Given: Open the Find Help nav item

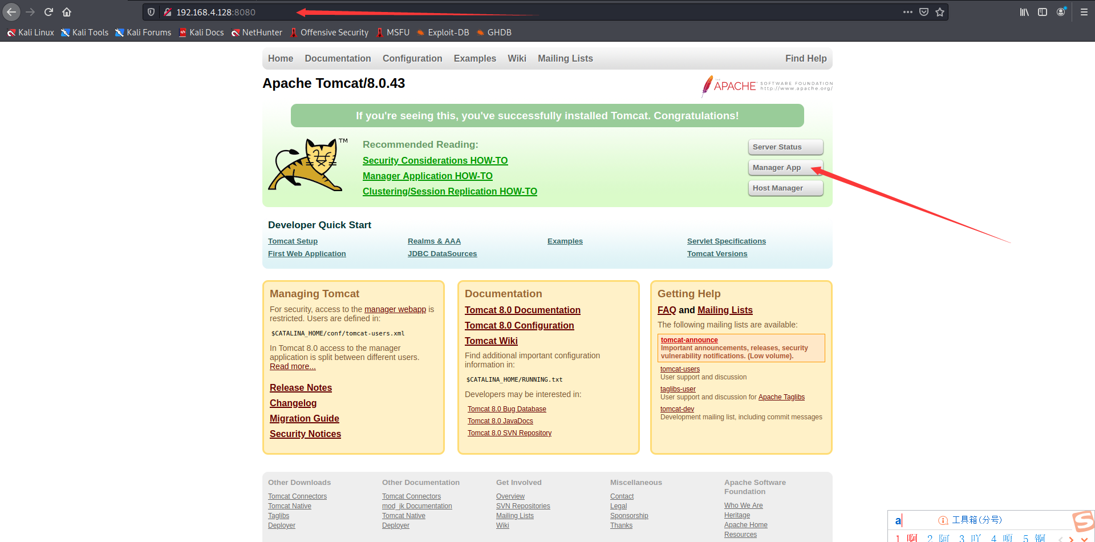Looking at the screenshot, I should point(806,58).
